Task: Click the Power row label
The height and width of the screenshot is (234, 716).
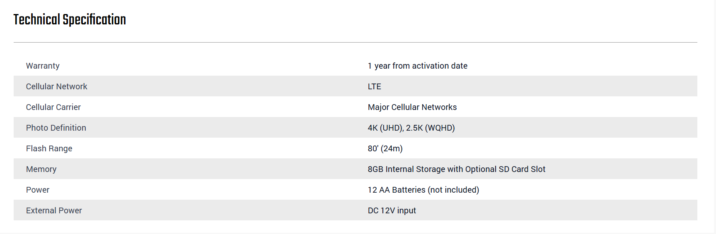Action: (x=37, y=190)
